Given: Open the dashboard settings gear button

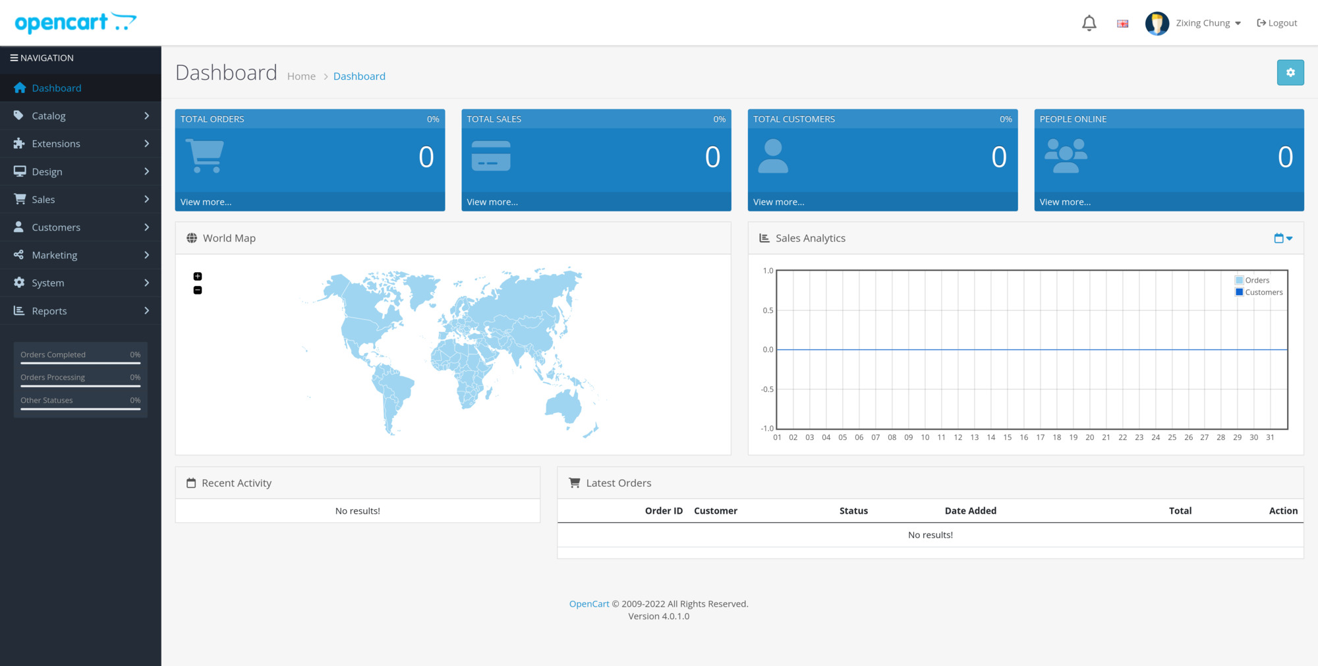Looking at the screenshot, I should point(1290,72).
